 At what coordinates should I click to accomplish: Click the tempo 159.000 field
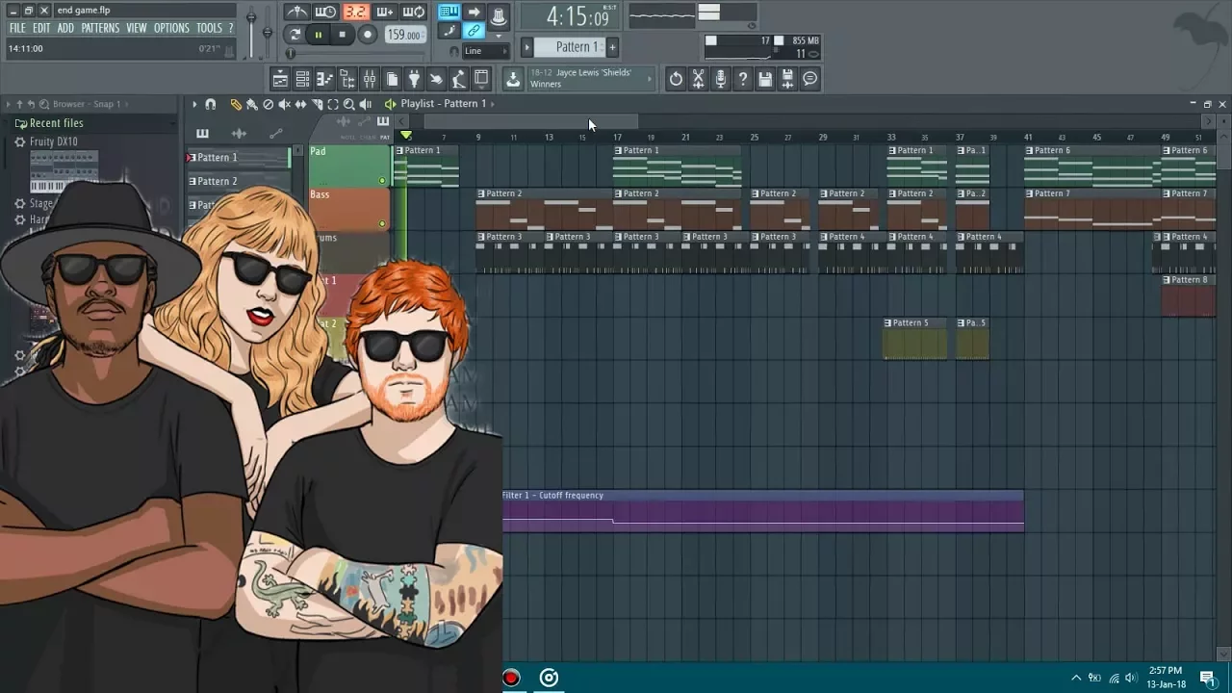pos(405,35)
